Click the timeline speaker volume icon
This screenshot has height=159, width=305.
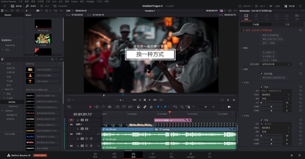(229, 107)
